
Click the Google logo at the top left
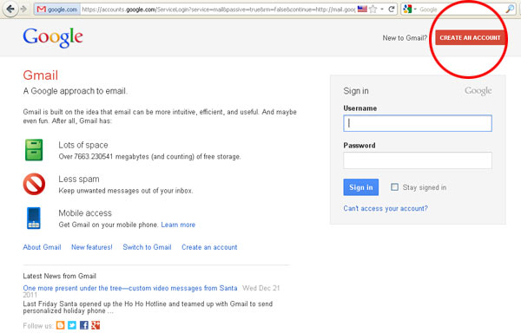tap(53, 37)
